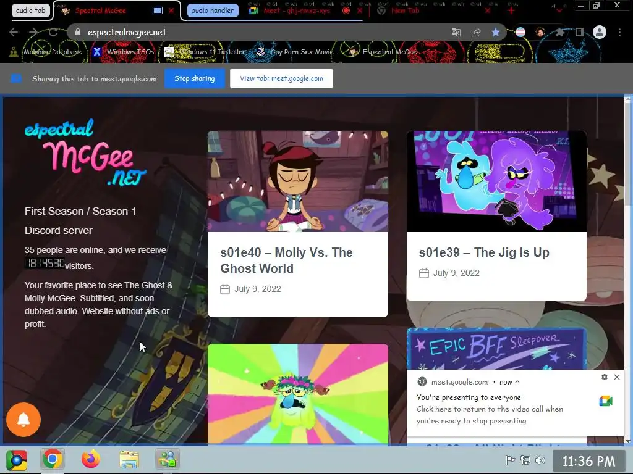Open the Malware Database bookmark
The width and height of the screenshot is (633, 474).
click(x=47, y=52)
